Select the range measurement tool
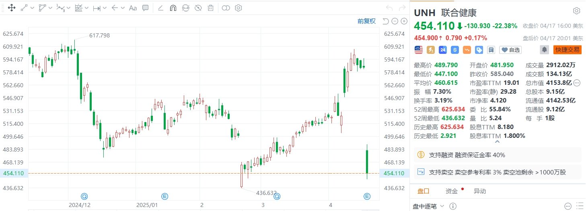 click(97, 8)
